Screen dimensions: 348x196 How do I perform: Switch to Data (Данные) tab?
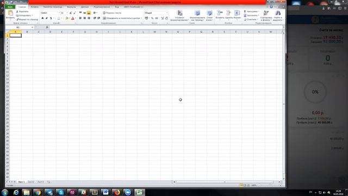coord(85,7)
